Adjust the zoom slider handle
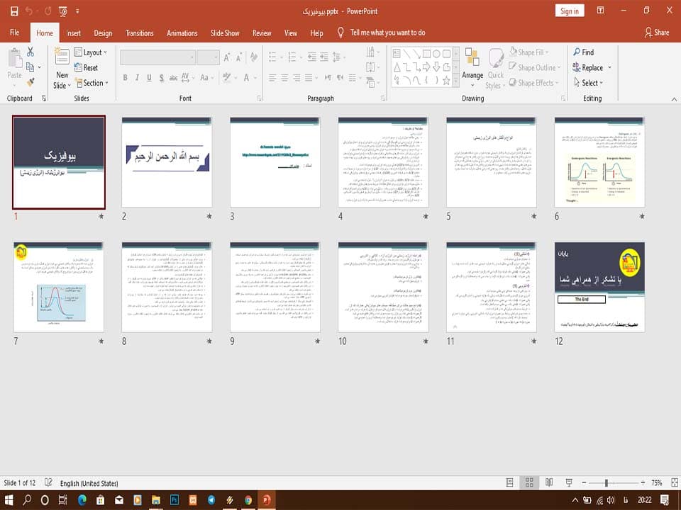The height and width of the screenshot is (510, 681). [x=607, y=482]
